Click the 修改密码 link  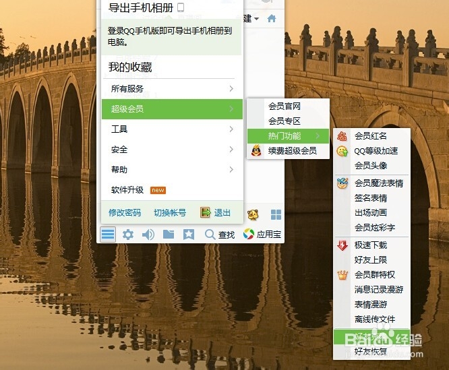125,212
